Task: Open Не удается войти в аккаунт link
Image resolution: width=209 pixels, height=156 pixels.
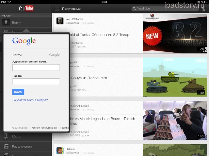Action: click(x=30, y=100)
